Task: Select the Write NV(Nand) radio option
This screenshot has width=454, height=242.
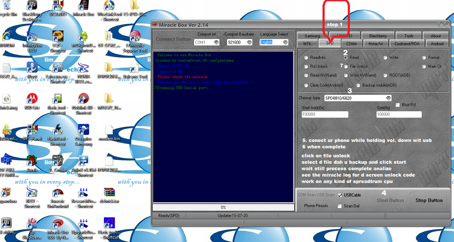Action: point(345,75)
